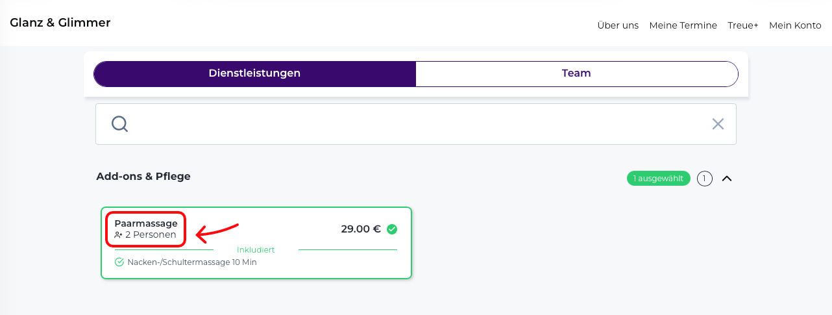Click the 29.00 € price

(361, 229)
